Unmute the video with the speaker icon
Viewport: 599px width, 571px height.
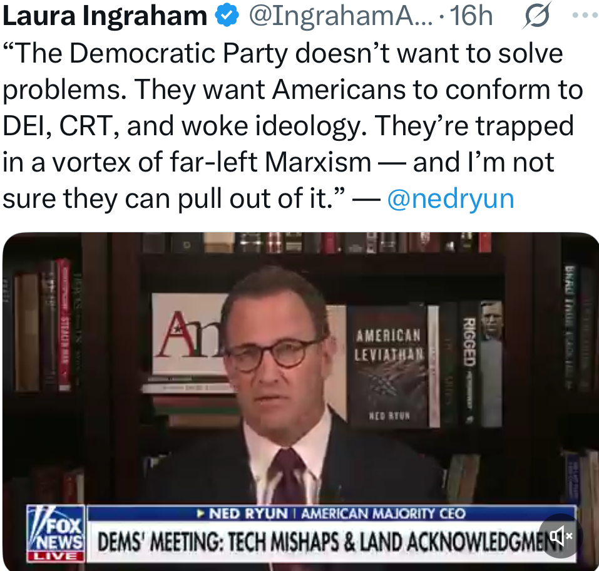[x=561, y=535]
